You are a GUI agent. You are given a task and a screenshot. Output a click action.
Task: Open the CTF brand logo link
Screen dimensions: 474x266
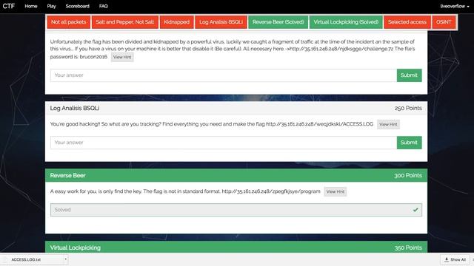[x=8, y=6]
